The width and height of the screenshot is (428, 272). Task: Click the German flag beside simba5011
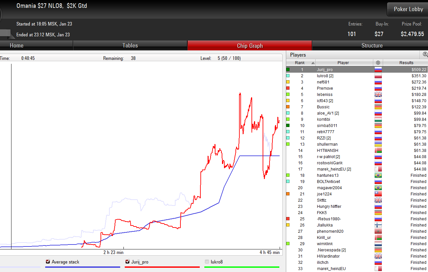coord(378,125)
